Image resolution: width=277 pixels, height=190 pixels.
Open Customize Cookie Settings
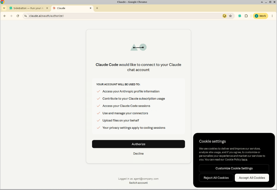click(234, 168)
